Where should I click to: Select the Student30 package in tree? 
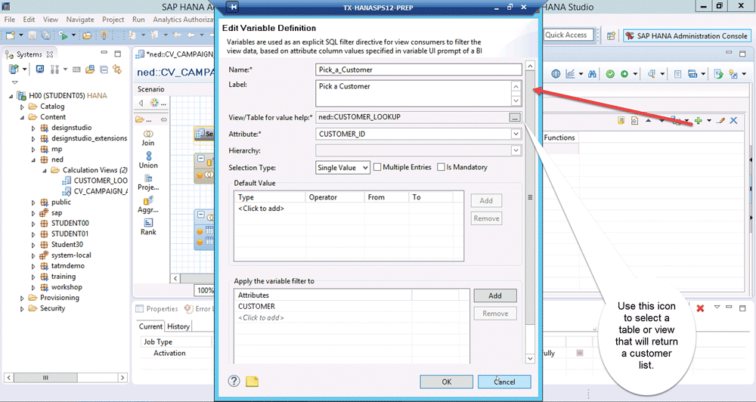pos(61,245)
